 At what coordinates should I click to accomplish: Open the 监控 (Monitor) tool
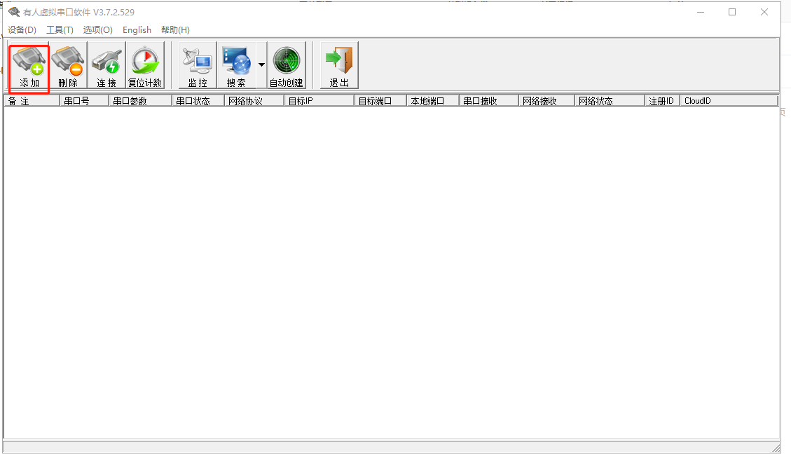(x=198, y=66)
